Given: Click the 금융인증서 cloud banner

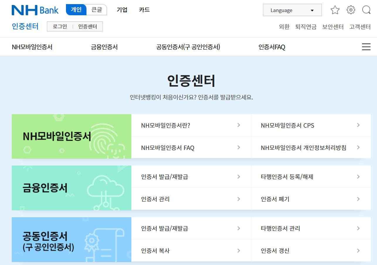Looking at the screenshot, I should pyautogui.click(x=71, y=188).
